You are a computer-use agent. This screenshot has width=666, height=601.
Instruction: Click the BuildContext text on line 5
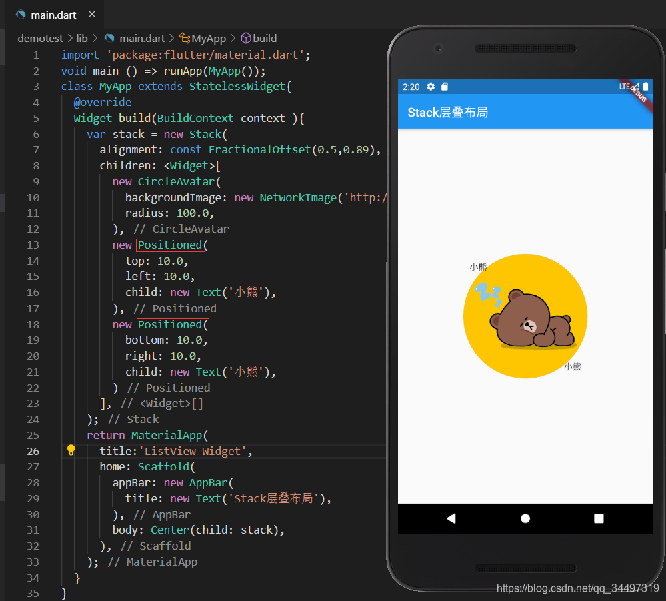point(195,118)
